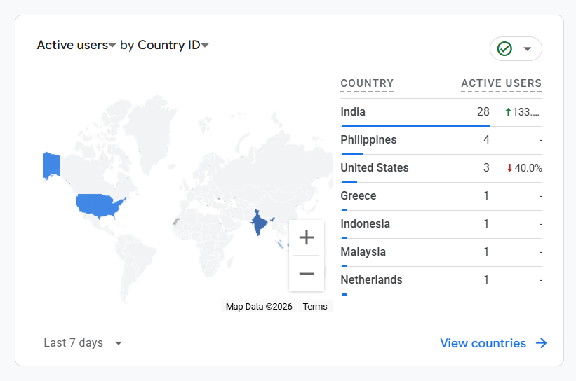576x381 pixels.
Task: Open the View countries report link
Action: point(493,343)
